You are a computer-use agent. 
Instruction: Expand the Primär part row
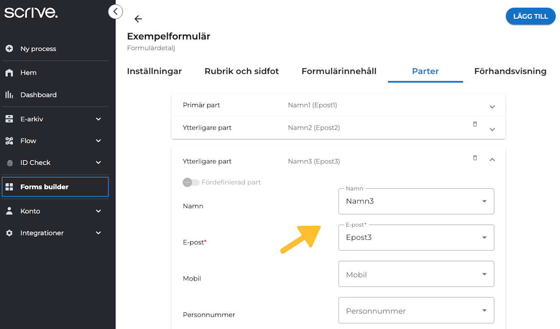pyautogui.click(x=492, y=107)
